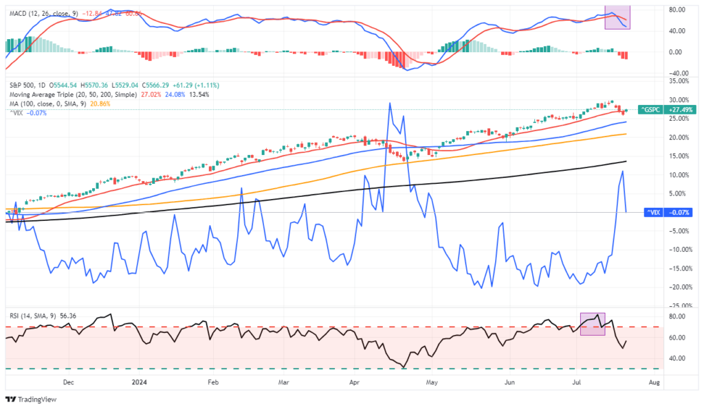Click the 60.00 RSI axis label

(x=677, y=338)
